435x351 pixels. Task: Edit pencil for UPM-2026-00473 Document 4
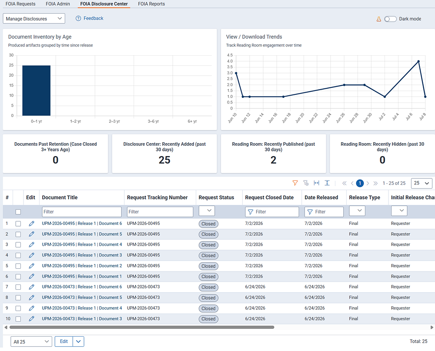pyautogui.click(x=32, y=308)
